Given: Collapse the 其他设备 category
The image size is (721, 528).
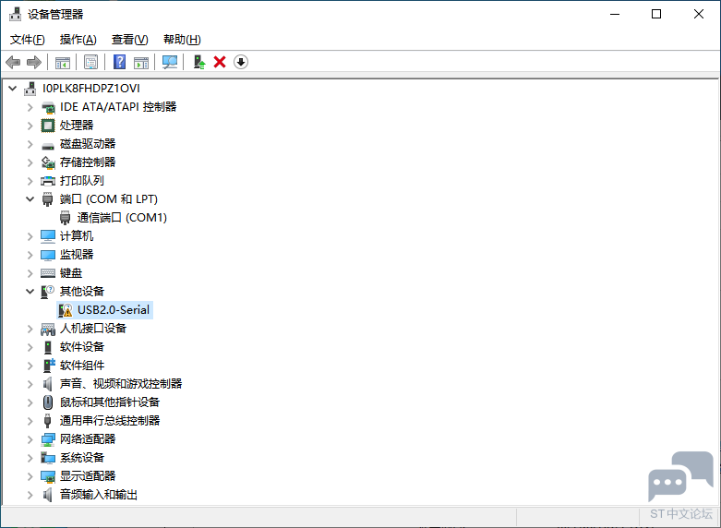Looking at the screenshot, I should pyautogui.click(x=30, y=291).
